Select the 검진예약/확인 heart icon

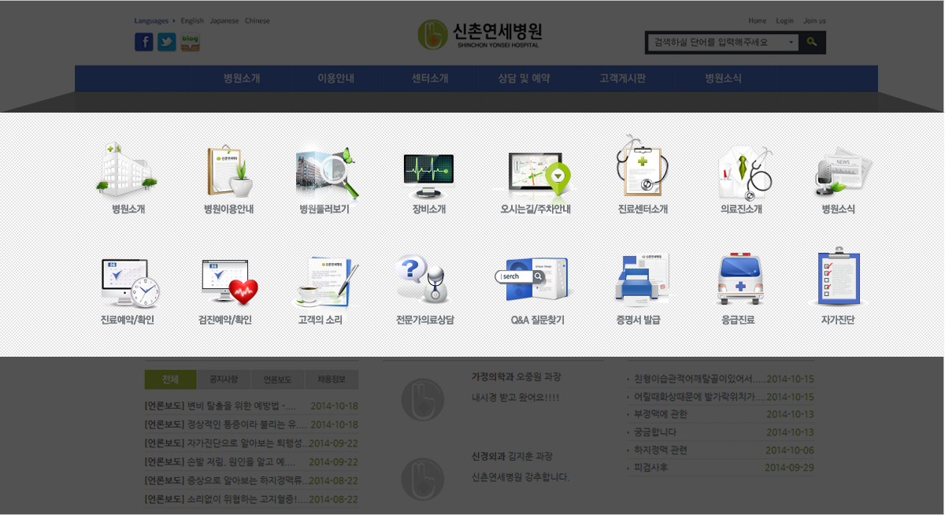coord(228,282)
